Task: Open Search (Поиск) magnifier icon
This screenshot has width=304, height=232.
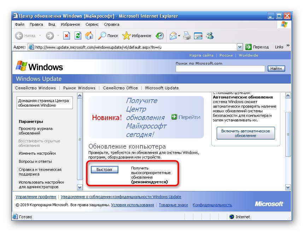Action: (x=102, y=36)
